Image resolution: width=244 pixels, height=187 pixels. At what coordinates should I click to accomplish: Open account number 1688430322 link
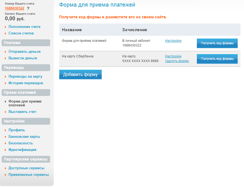click(x=15, y=8)
